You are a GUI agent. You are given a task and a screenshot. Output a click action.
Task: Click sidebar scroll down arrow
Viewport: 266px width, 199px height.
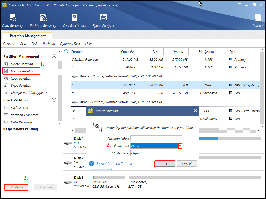coord(59,124)
